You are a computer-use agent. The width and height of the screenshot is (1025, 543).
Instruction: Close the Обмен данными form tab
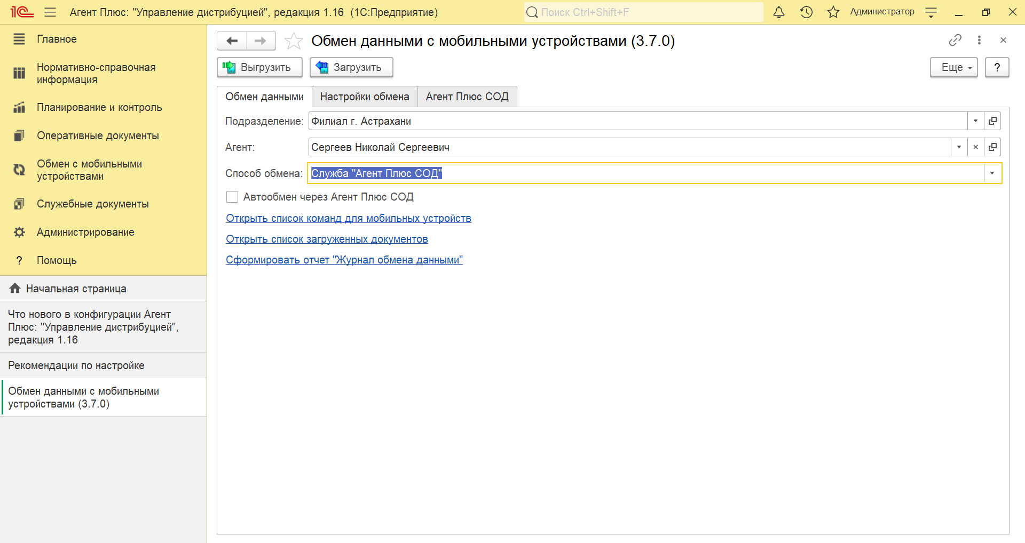[x=1003, y=40]
